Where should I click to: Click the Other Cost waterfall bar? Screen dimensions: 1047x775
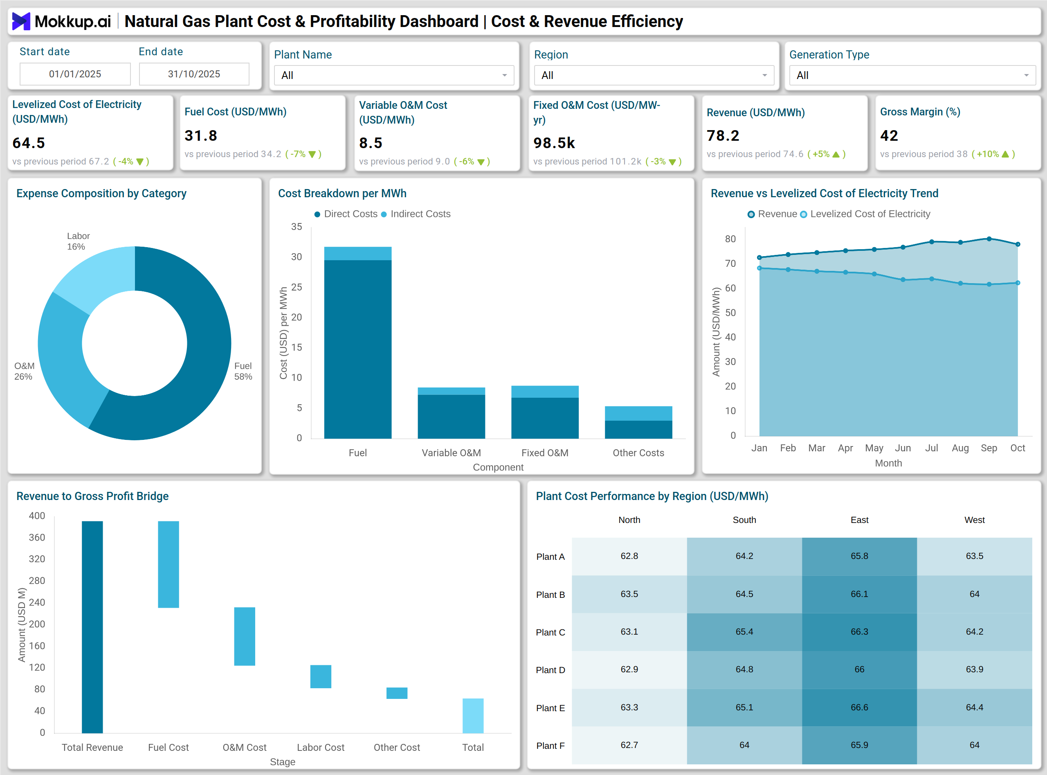pos(397,694)
